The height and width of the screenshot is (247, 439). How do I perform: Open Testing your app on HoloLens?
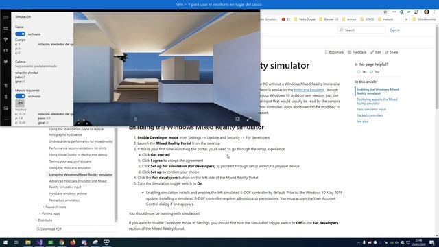(x=70, y=161)
